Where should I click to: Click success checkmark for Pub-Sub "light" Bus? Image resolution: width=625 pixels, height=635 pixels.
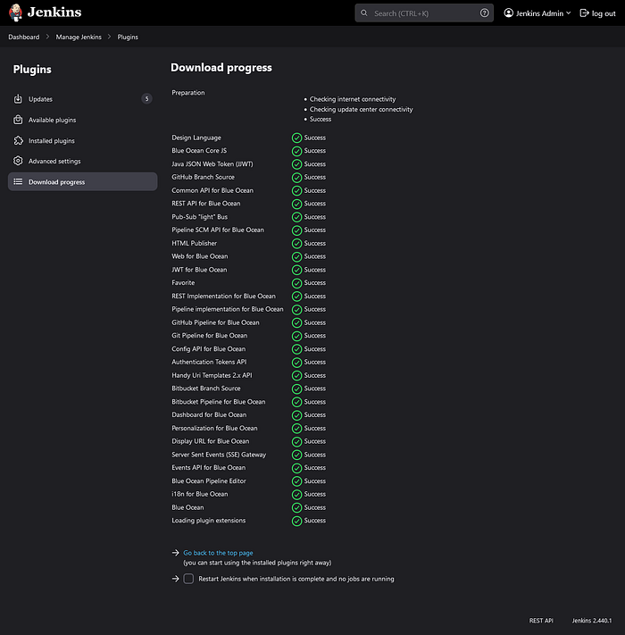(296, 217)
